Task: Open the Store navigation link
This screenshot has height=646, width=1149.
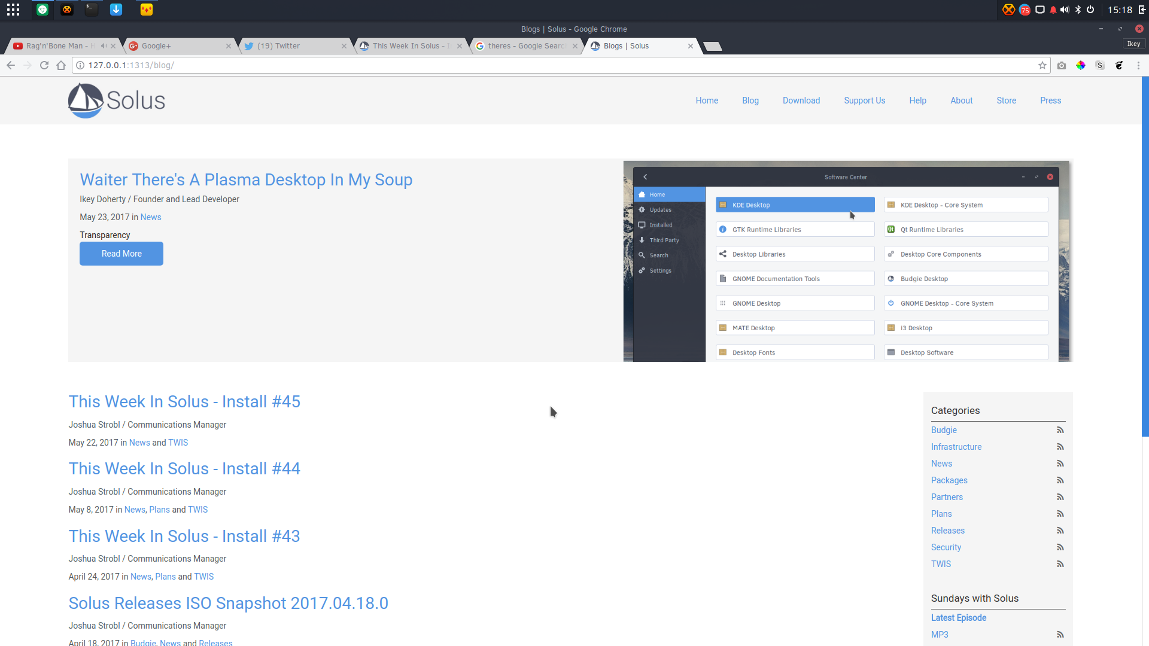Action: click(x=1007, y=100)
